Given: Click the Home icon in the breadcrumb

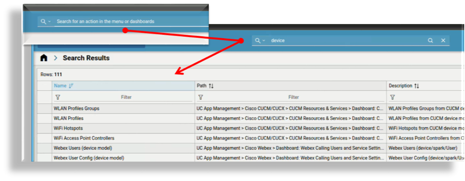Looking at the screenshot, I should coord(44,58).
